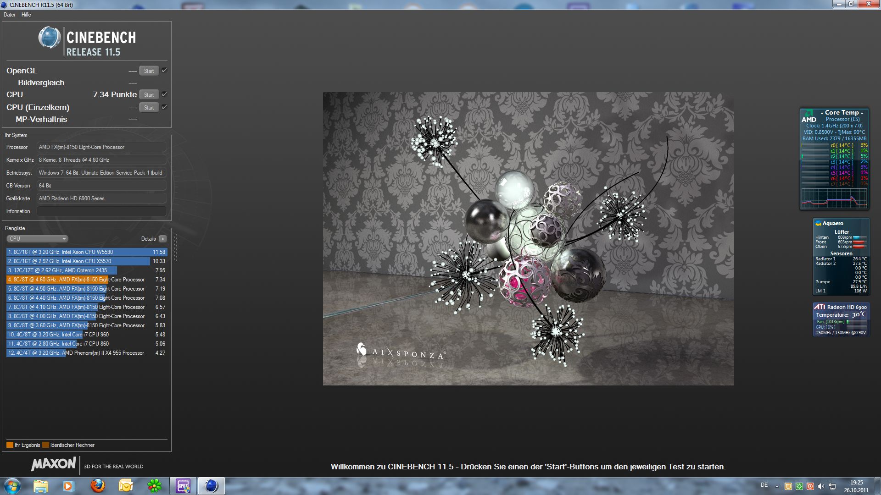Select the 4.00 GHz FX-8150 row
This screenshot has width=881, height=495.
coord(87,316)
